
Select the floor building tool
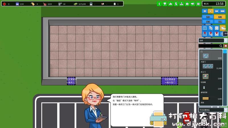tap(205, 28)
